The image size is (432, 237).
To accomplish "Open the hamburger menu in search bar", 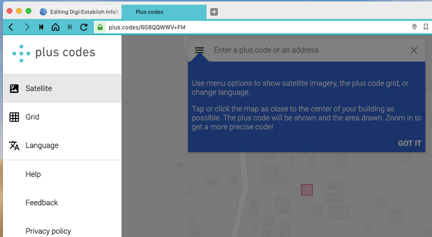I will pyautogui.click(x=199, y=50).
